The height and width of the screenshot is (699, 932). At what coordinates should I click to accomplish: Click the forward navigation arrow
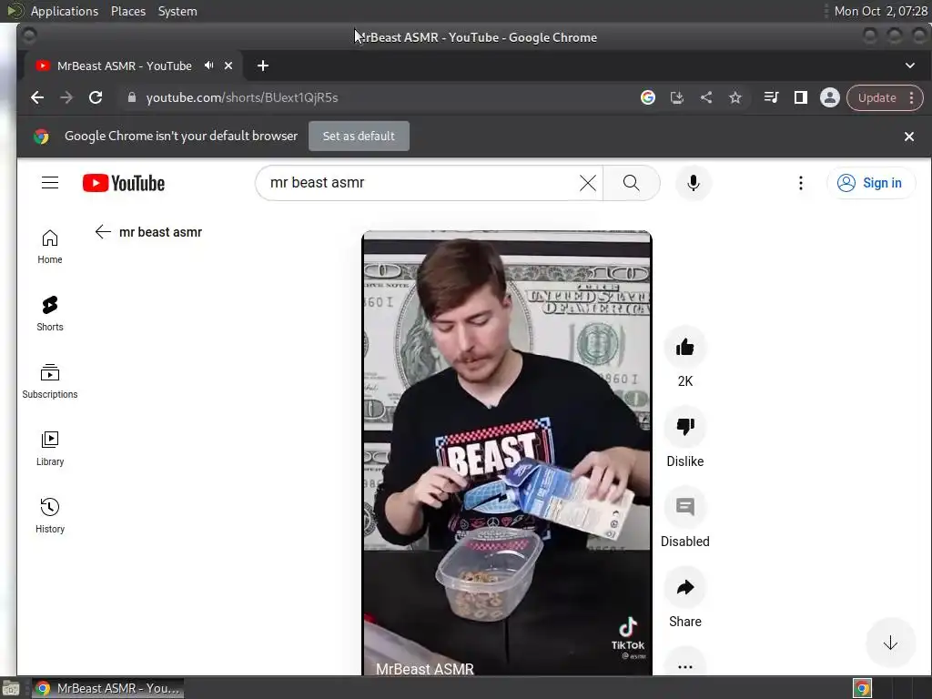coord(66,97)
